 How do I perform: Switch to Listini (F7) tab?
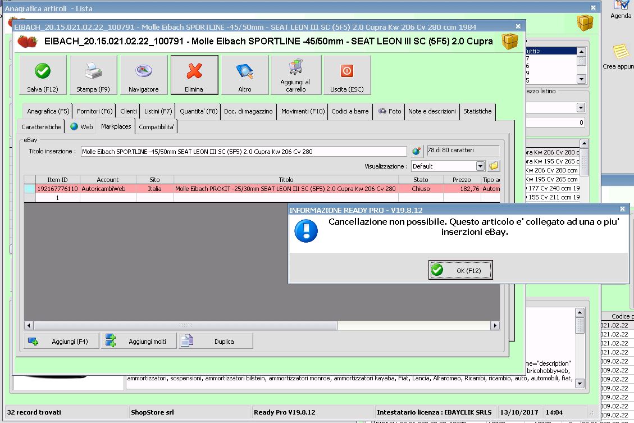click(158, 111)
